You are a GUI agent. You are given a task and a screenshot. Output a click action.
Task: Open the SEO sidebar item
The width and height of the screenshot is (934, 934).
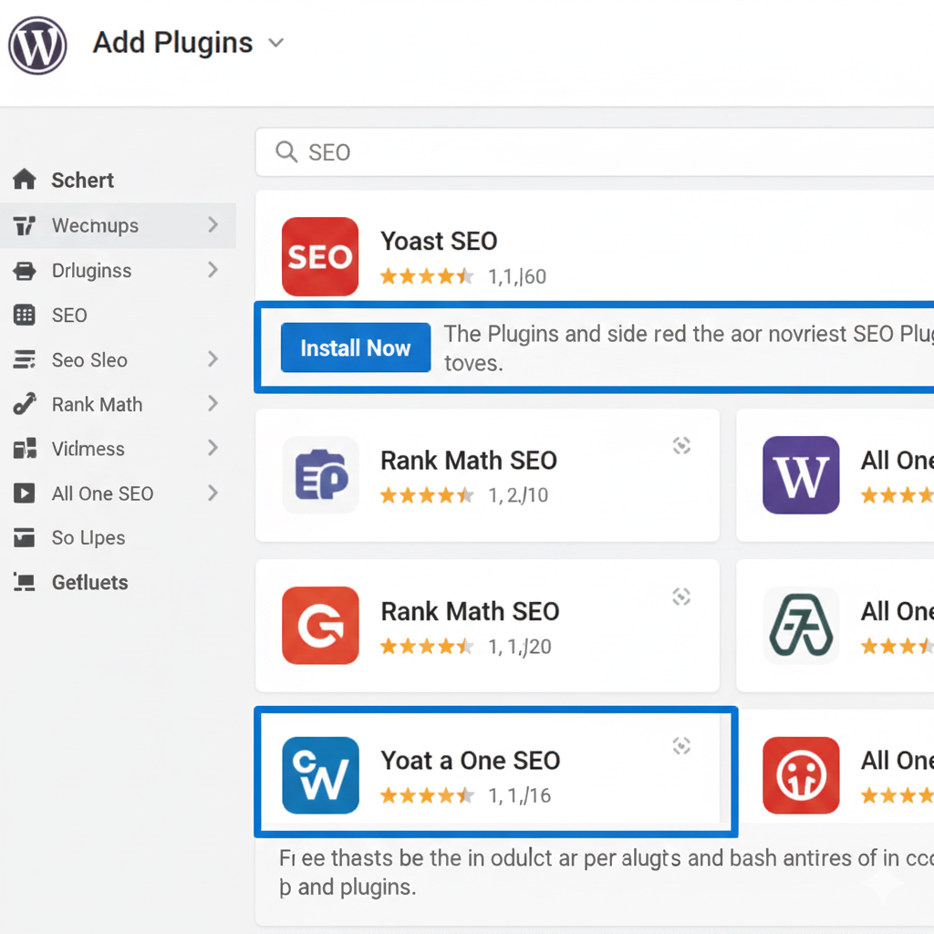(x=69, y=315)
